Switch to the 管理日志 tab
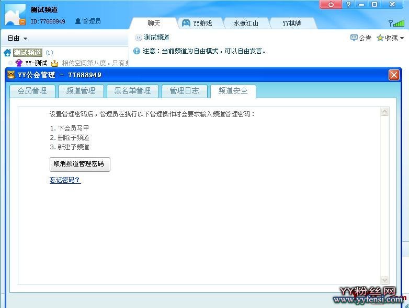409x308 pixels. [184, 91]
